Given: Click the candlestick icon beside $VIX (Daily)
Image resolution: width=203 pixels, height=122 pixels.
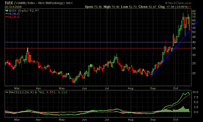Looking at the screenshot, I should point(7,10).
